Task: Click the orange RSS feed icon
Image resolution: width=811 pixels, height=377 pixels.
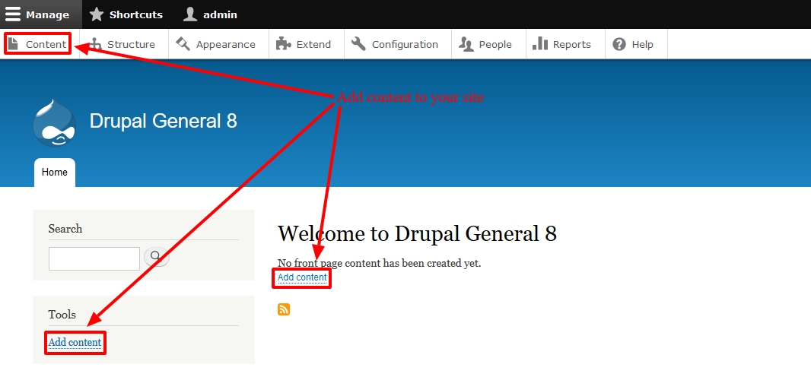Action: click(x=284, y=309)
